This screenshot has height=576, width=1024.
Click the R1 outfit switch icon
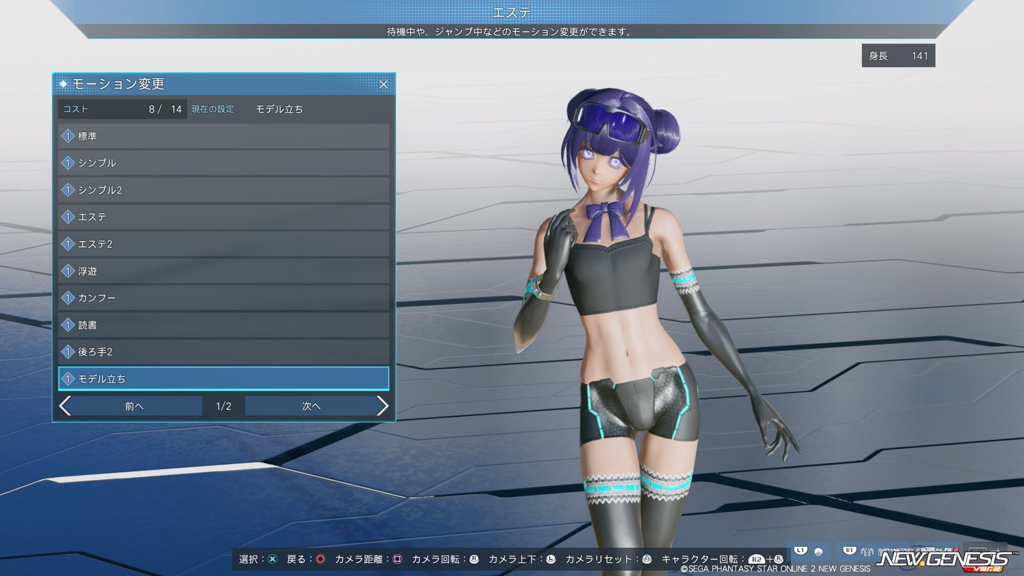tap(867, 552)
